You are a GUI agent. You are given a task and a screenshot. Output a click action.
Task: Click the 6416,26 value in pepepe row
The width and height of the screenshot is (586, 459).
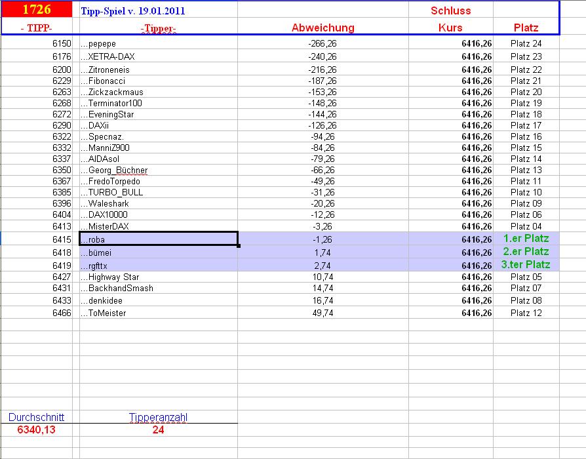pos(477,43)
